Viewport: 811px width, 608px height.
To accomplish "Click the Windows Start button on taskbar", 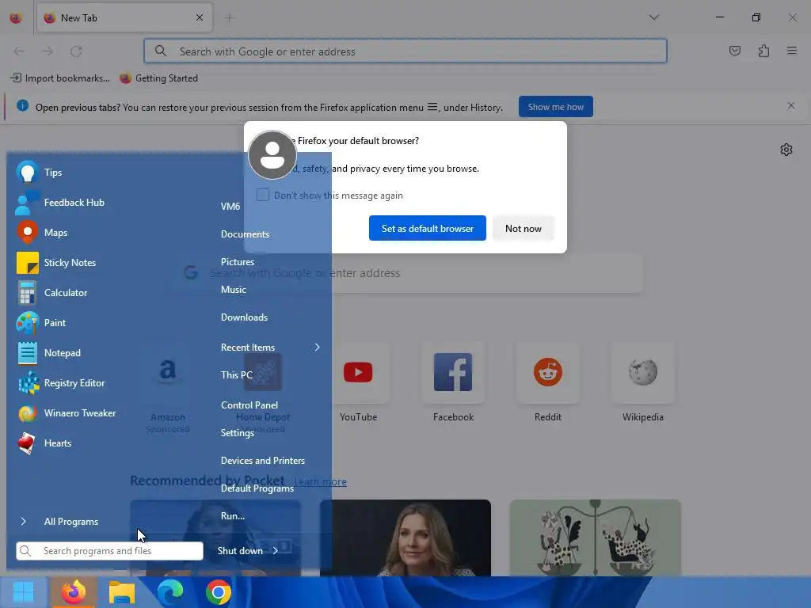I will (23, 592).
